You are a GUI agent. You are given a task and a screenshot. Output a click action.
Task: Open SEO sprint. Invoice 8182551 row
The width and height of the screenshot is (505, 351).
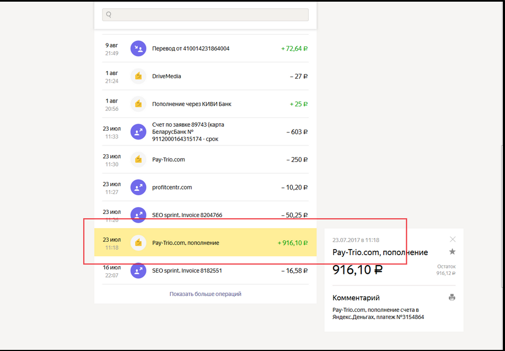point(205,271)
